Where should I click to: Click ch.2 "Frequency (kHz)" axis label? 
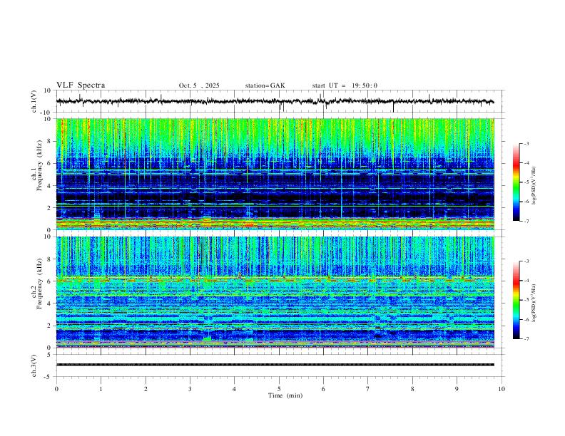click(x=39, y=284)
